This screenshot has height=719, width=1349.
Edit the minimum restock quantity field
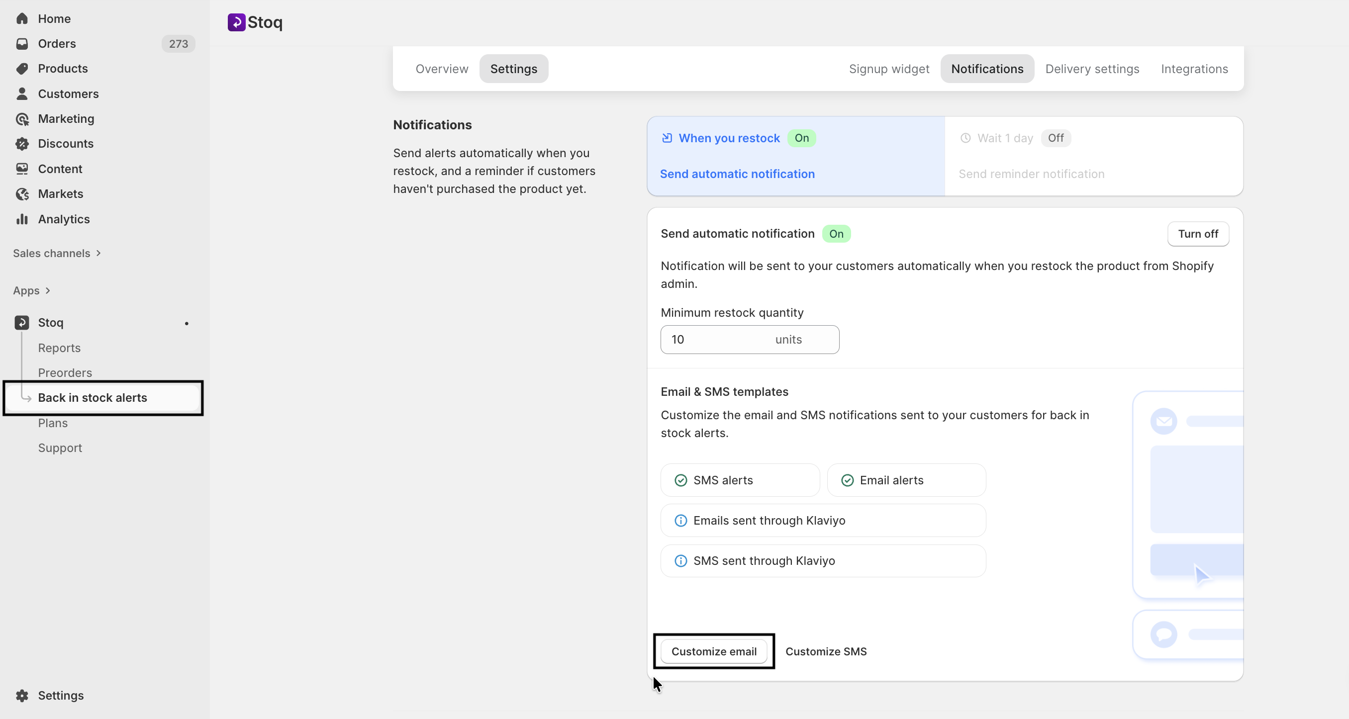tap(723, 339)
